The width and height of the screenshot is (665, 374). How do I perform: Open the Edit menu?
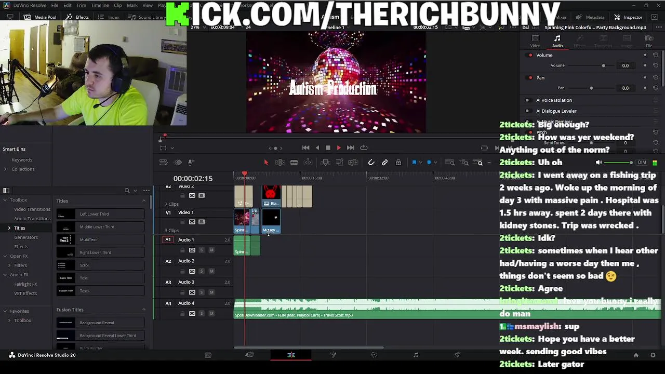[x=68, y=5]
